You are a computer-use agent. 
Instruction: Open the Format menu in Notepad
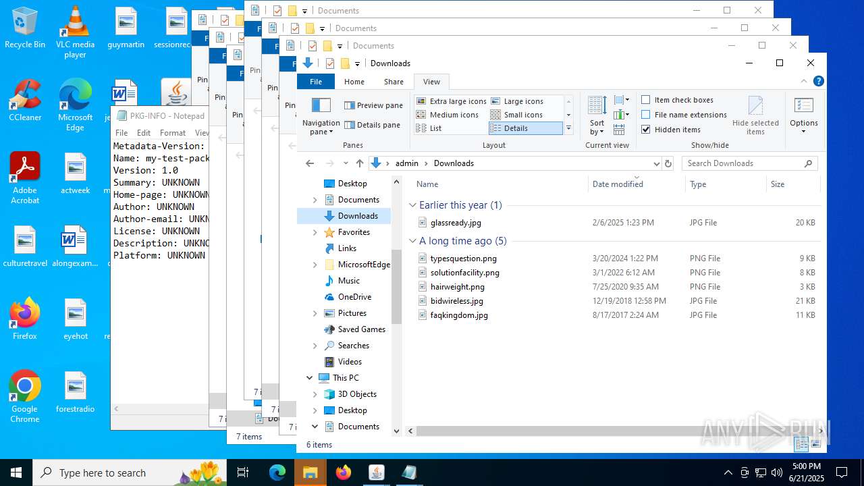[x=173, y=133]
